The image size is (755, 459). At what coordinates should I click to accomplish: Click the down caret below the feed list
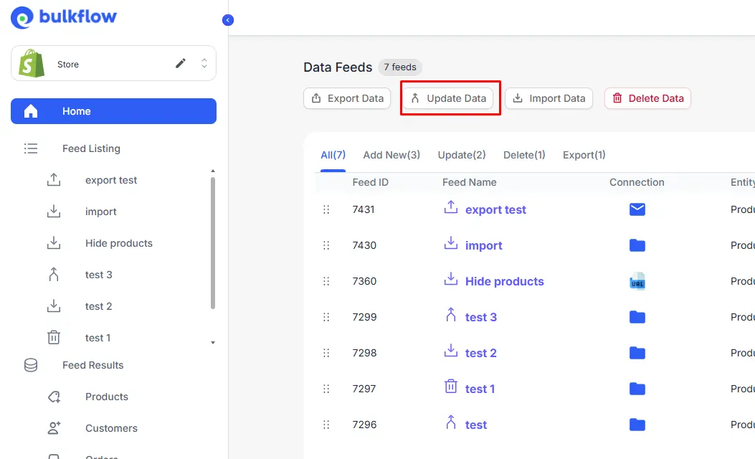[x=213, y=343]
